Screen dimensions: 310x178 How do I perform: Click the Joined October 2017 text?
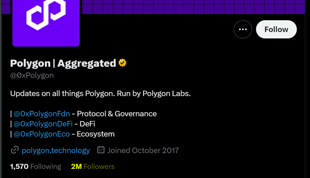pos(143,150)
